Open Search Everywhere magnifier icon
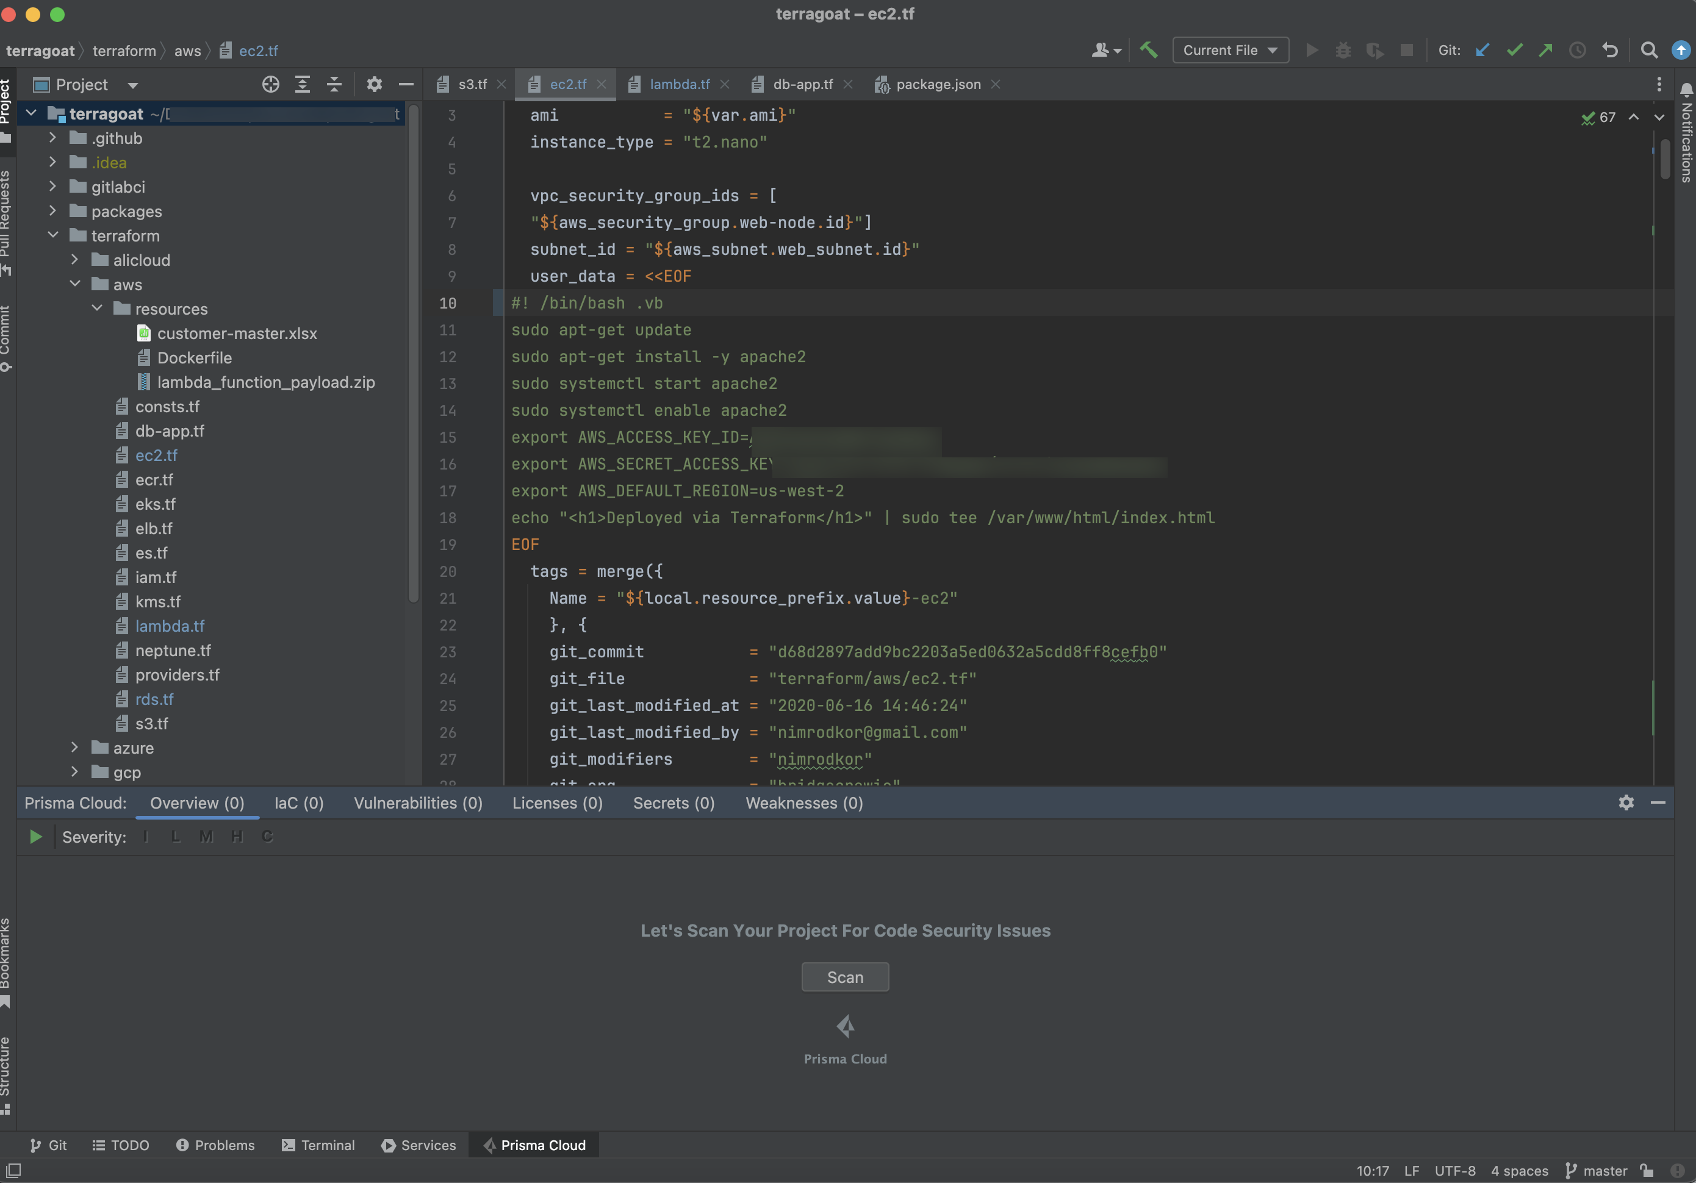 (x=1649, y=50)
